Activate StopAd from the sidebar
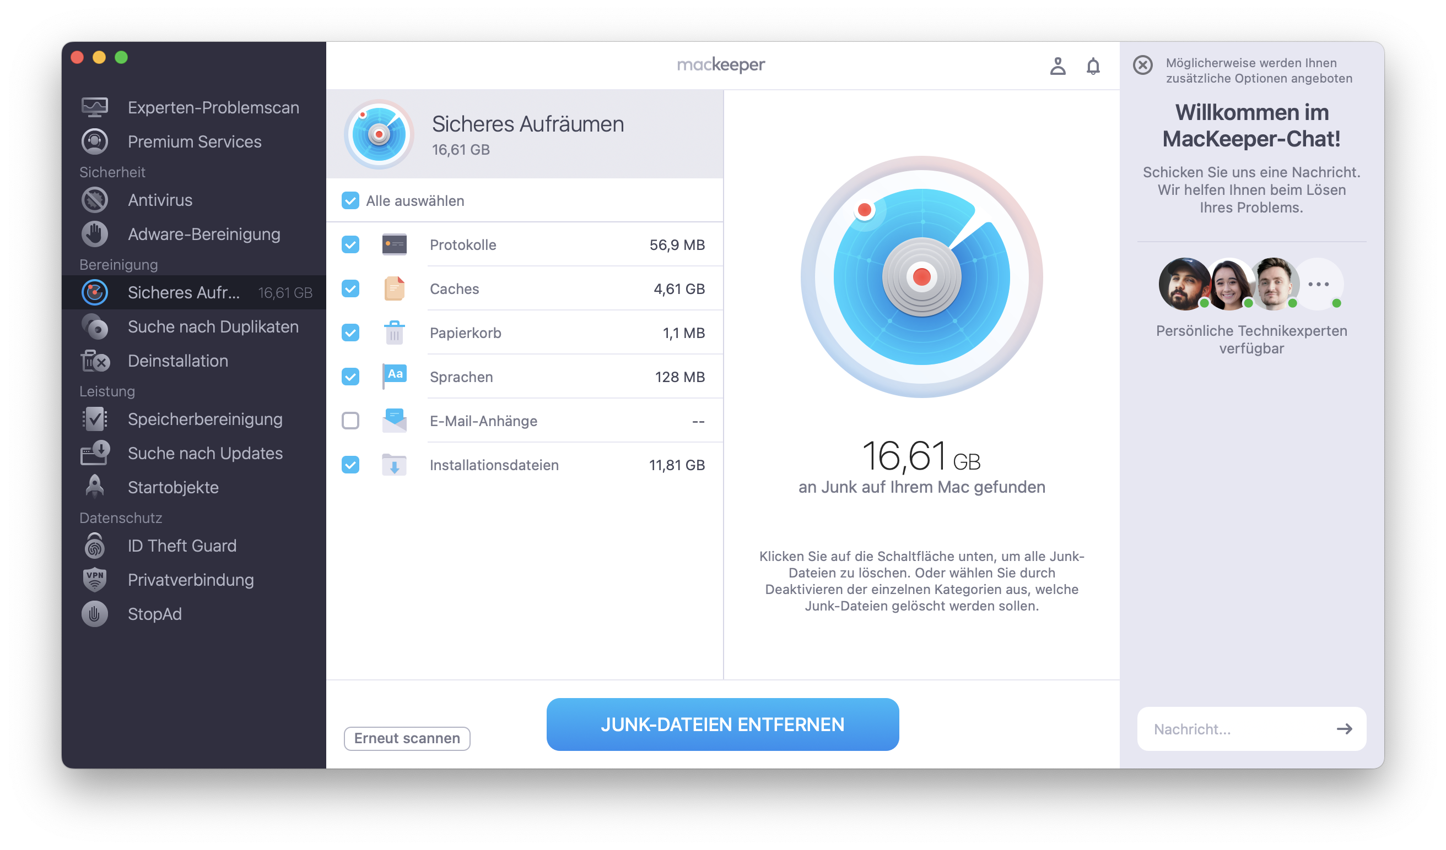This screenshot has width=1446, height=850. click(x=154, y=614)
